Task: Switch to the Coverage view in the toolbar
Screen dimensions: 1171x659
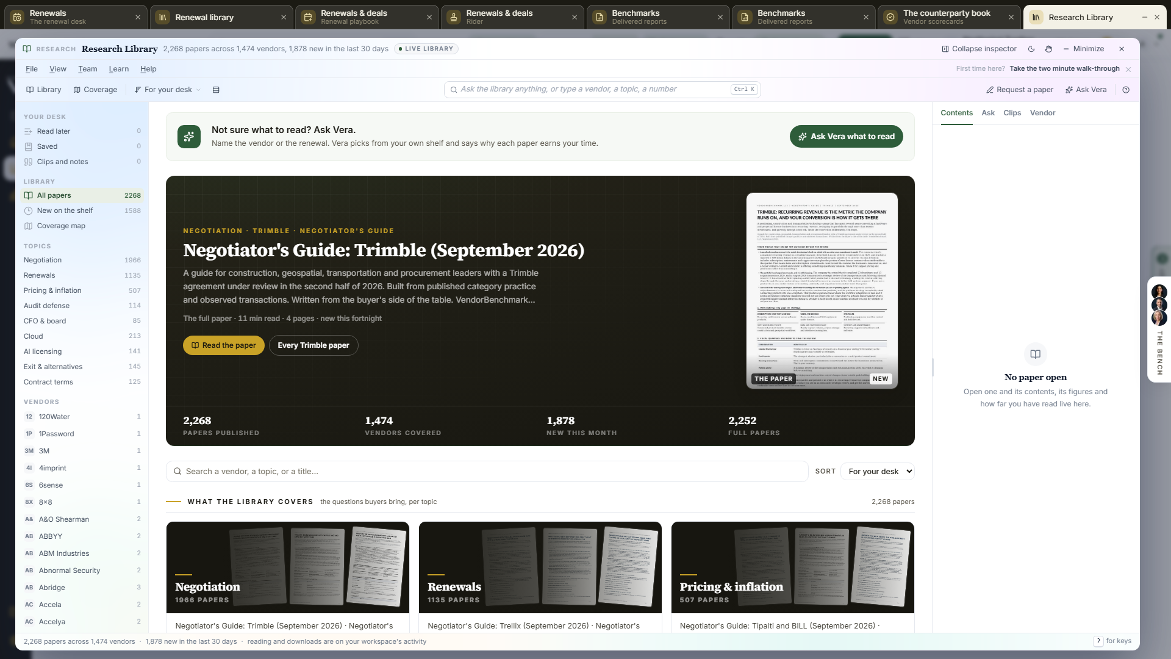Action: click(95, 90)
